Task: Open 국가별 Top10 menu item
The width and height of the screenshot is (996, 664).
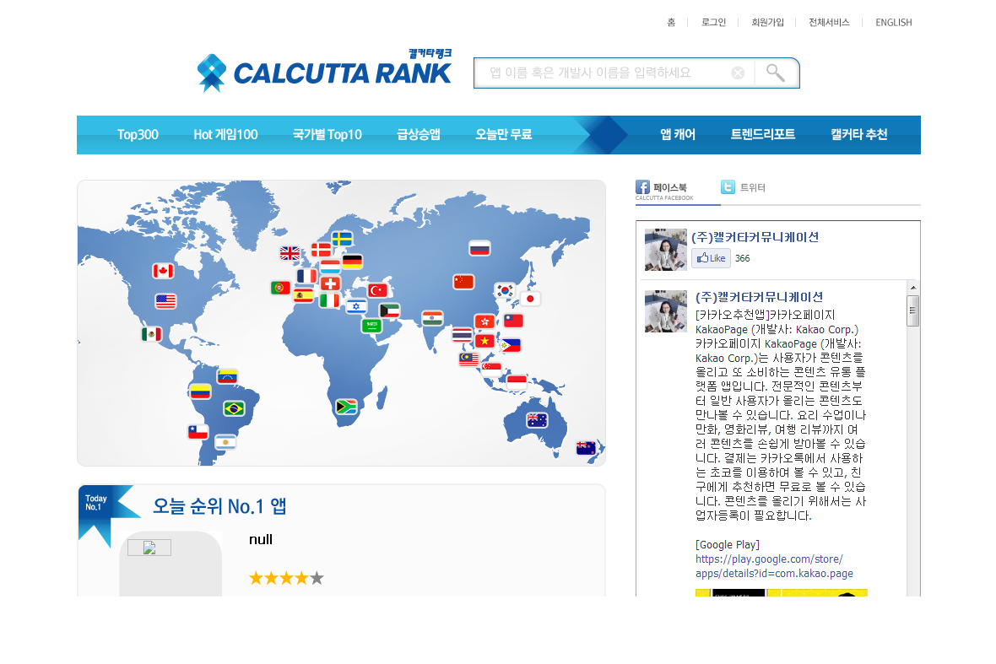Action: (x=327, y=135)
